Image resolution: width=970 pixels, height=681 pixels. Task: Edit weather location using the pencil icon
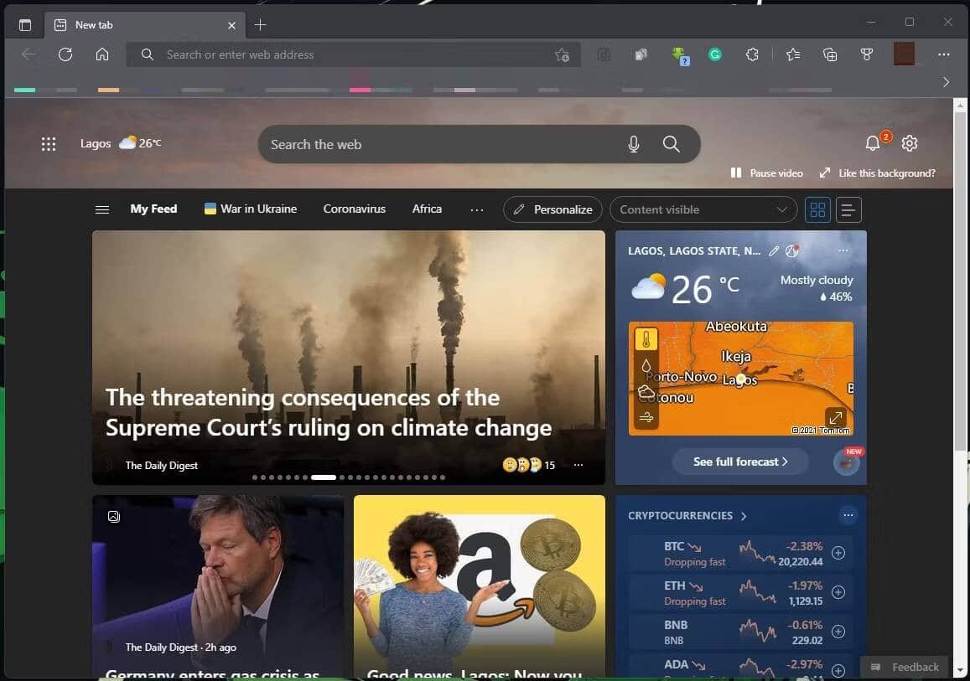coord(773,250)
